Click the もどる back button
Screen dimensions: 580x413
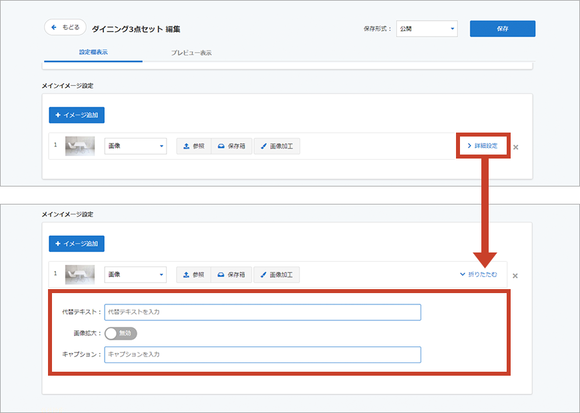point(65,27)
